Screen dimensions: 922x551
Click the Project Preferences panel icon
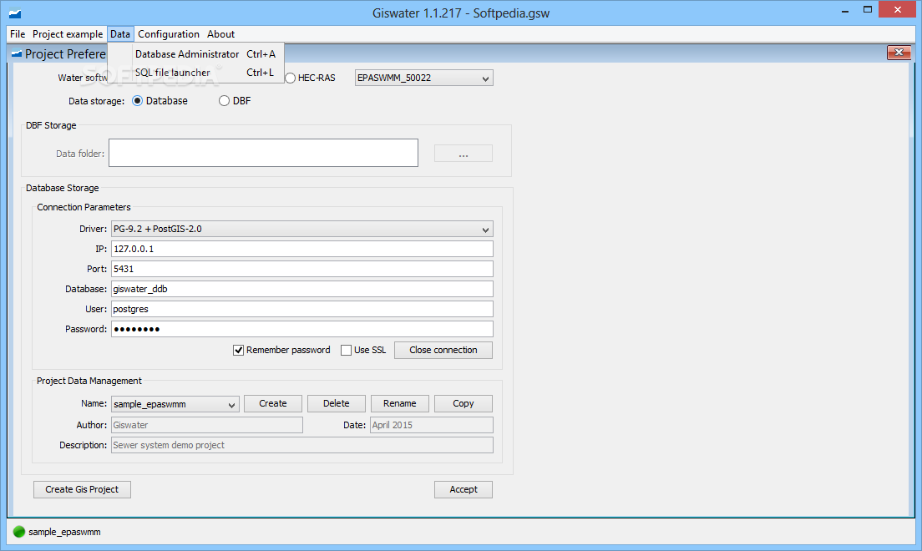tap(17, 53)
